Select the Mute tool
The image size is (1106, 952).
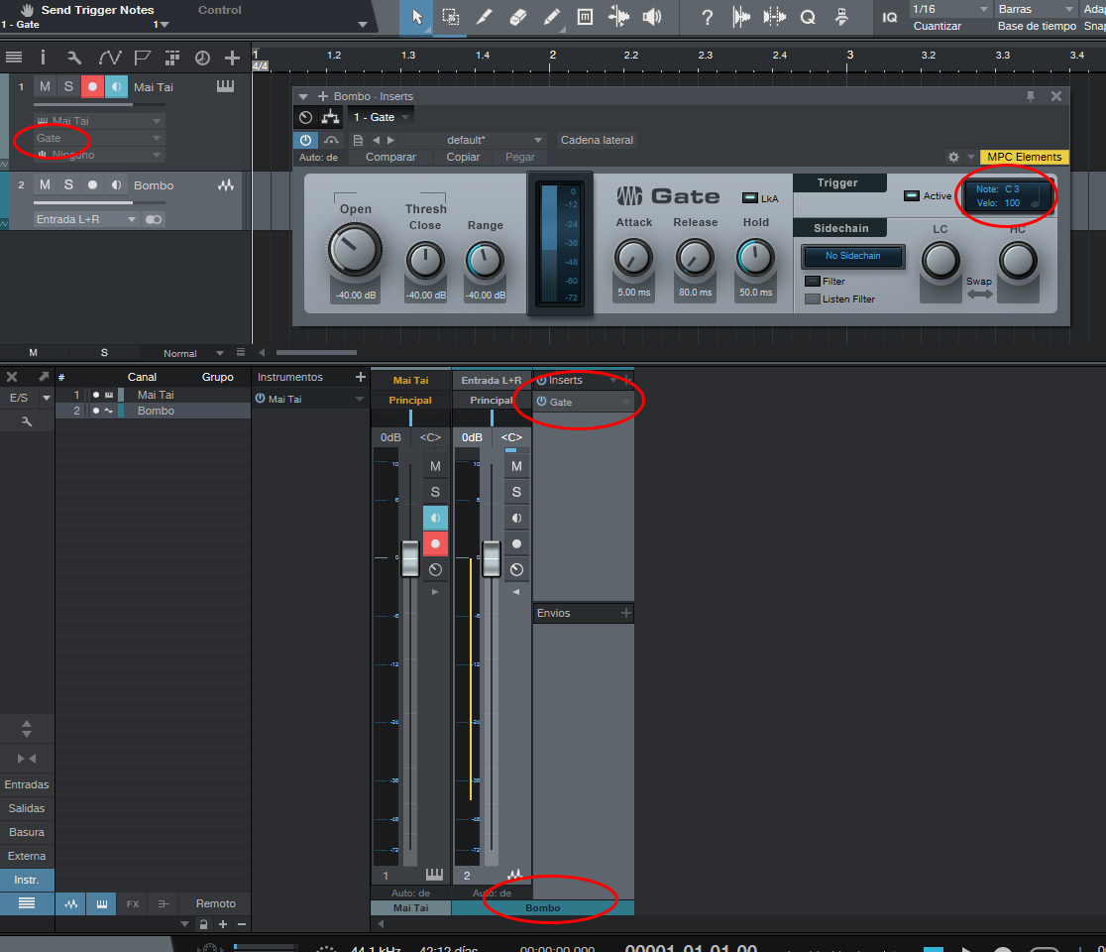pos(585,17)
